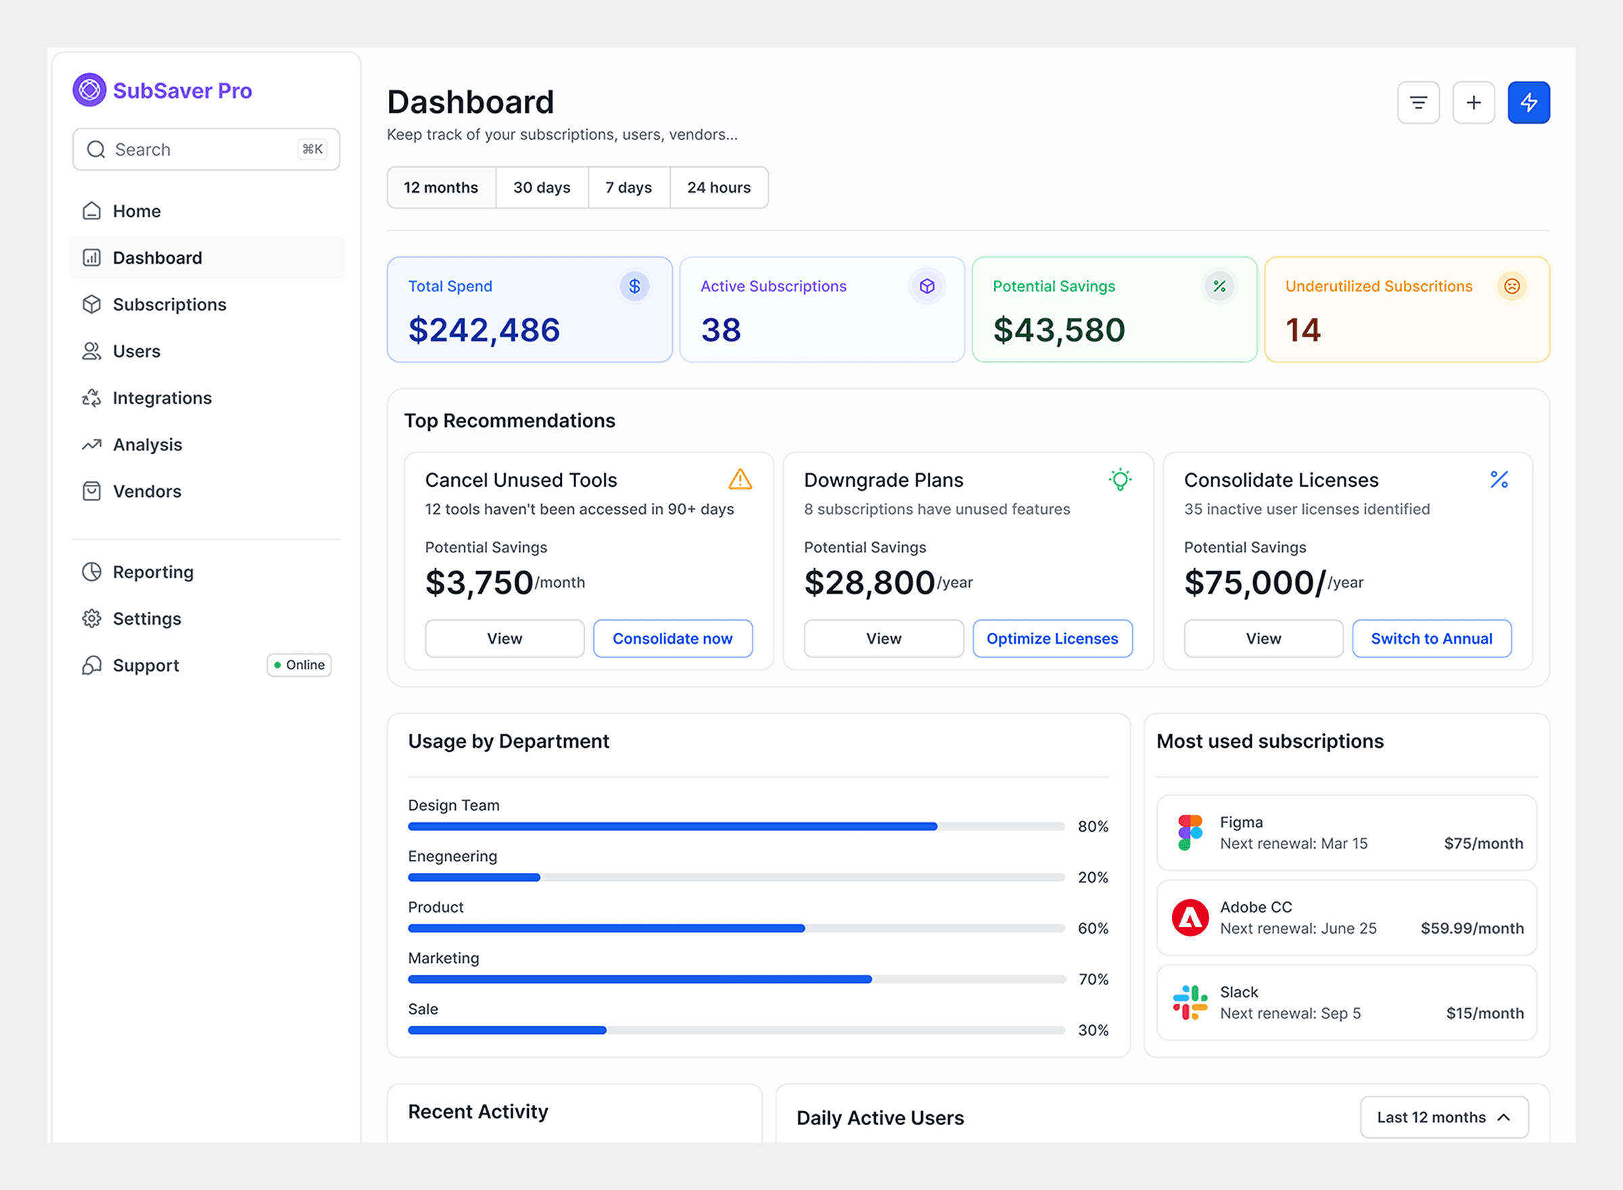Click Switch to Annual

tap(1432, 638)
